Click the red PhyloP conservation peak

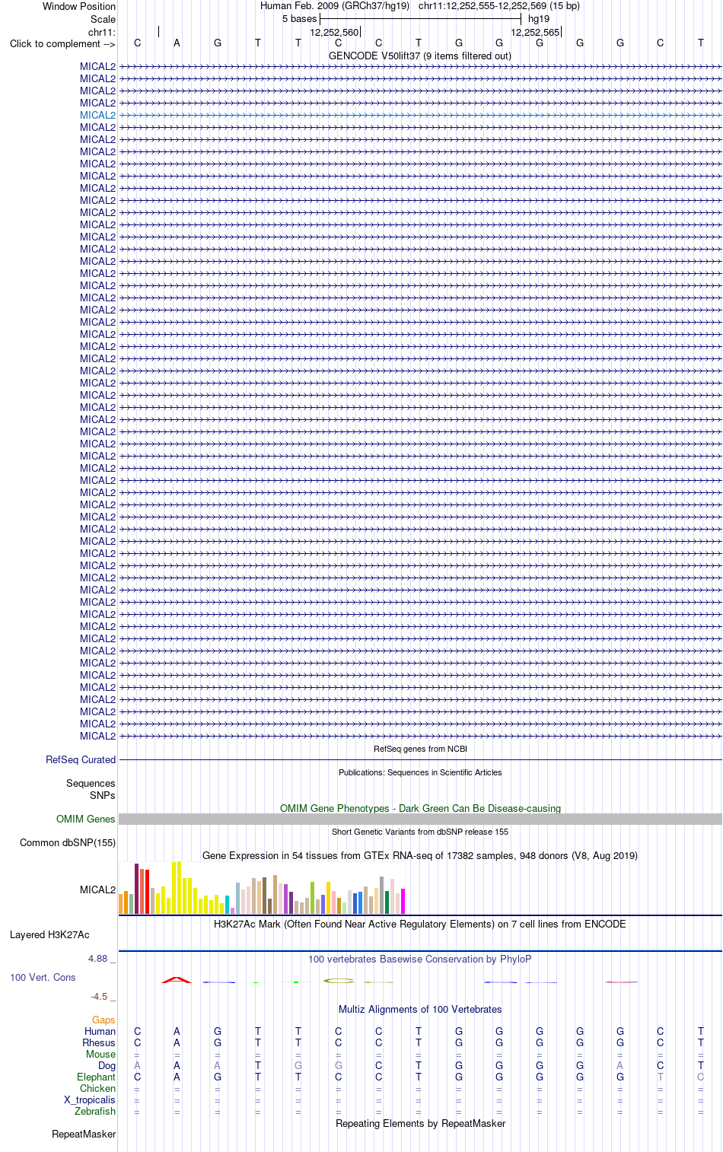tap(177, 980)
